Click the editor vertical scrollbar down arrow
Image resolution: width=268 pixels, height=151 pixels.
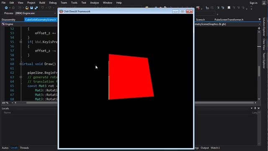(x=259, y=99)
